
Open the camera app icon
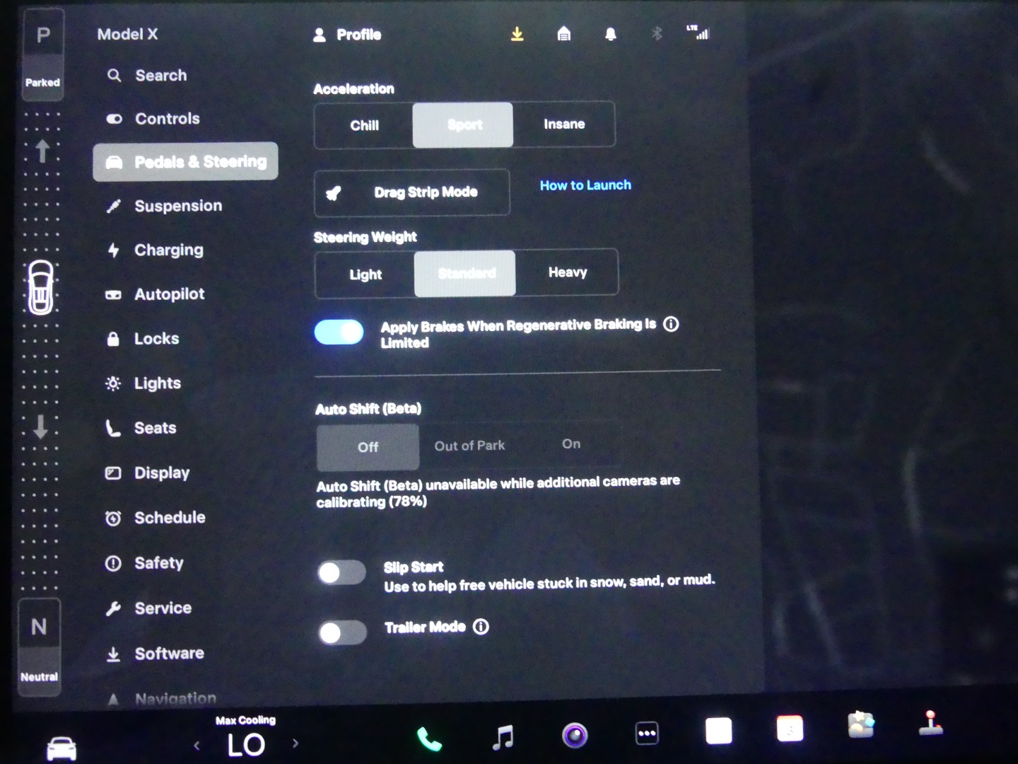(x=575, y=736)
